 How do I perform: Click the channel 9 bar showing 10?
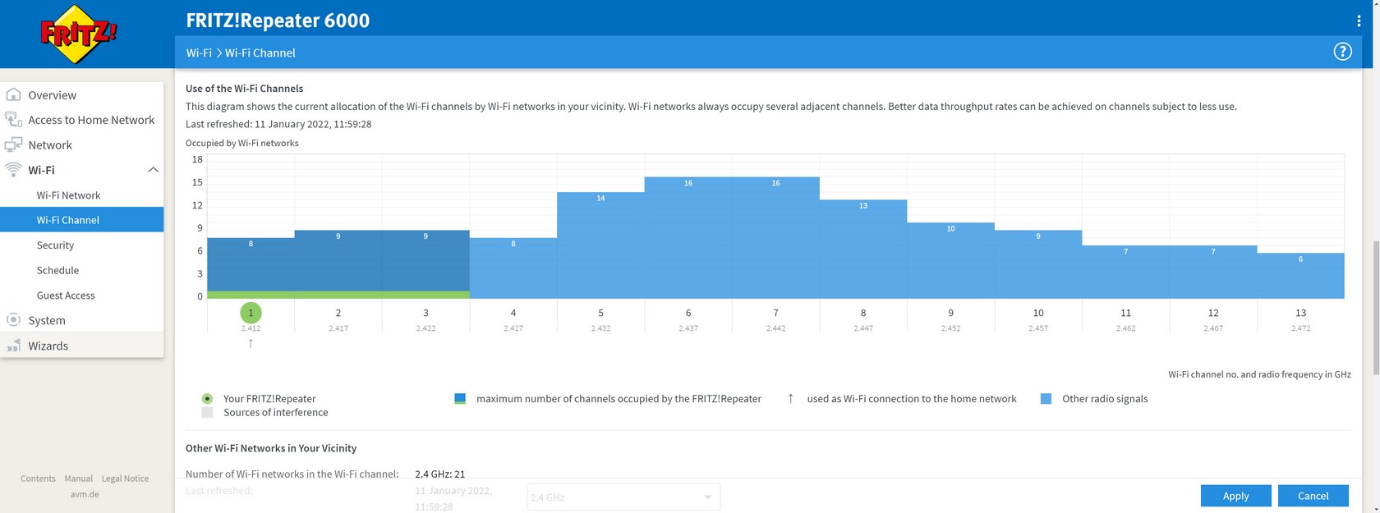(950, 261)
